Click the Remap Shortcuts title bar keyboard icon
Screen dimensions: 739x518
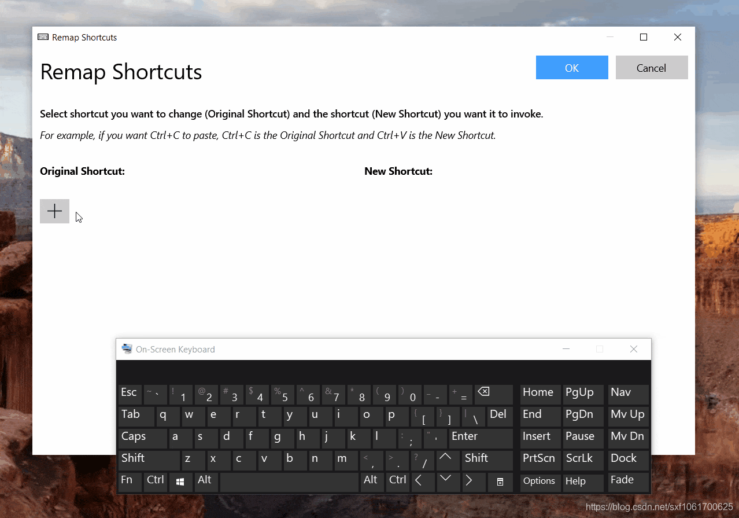[43, 37]
